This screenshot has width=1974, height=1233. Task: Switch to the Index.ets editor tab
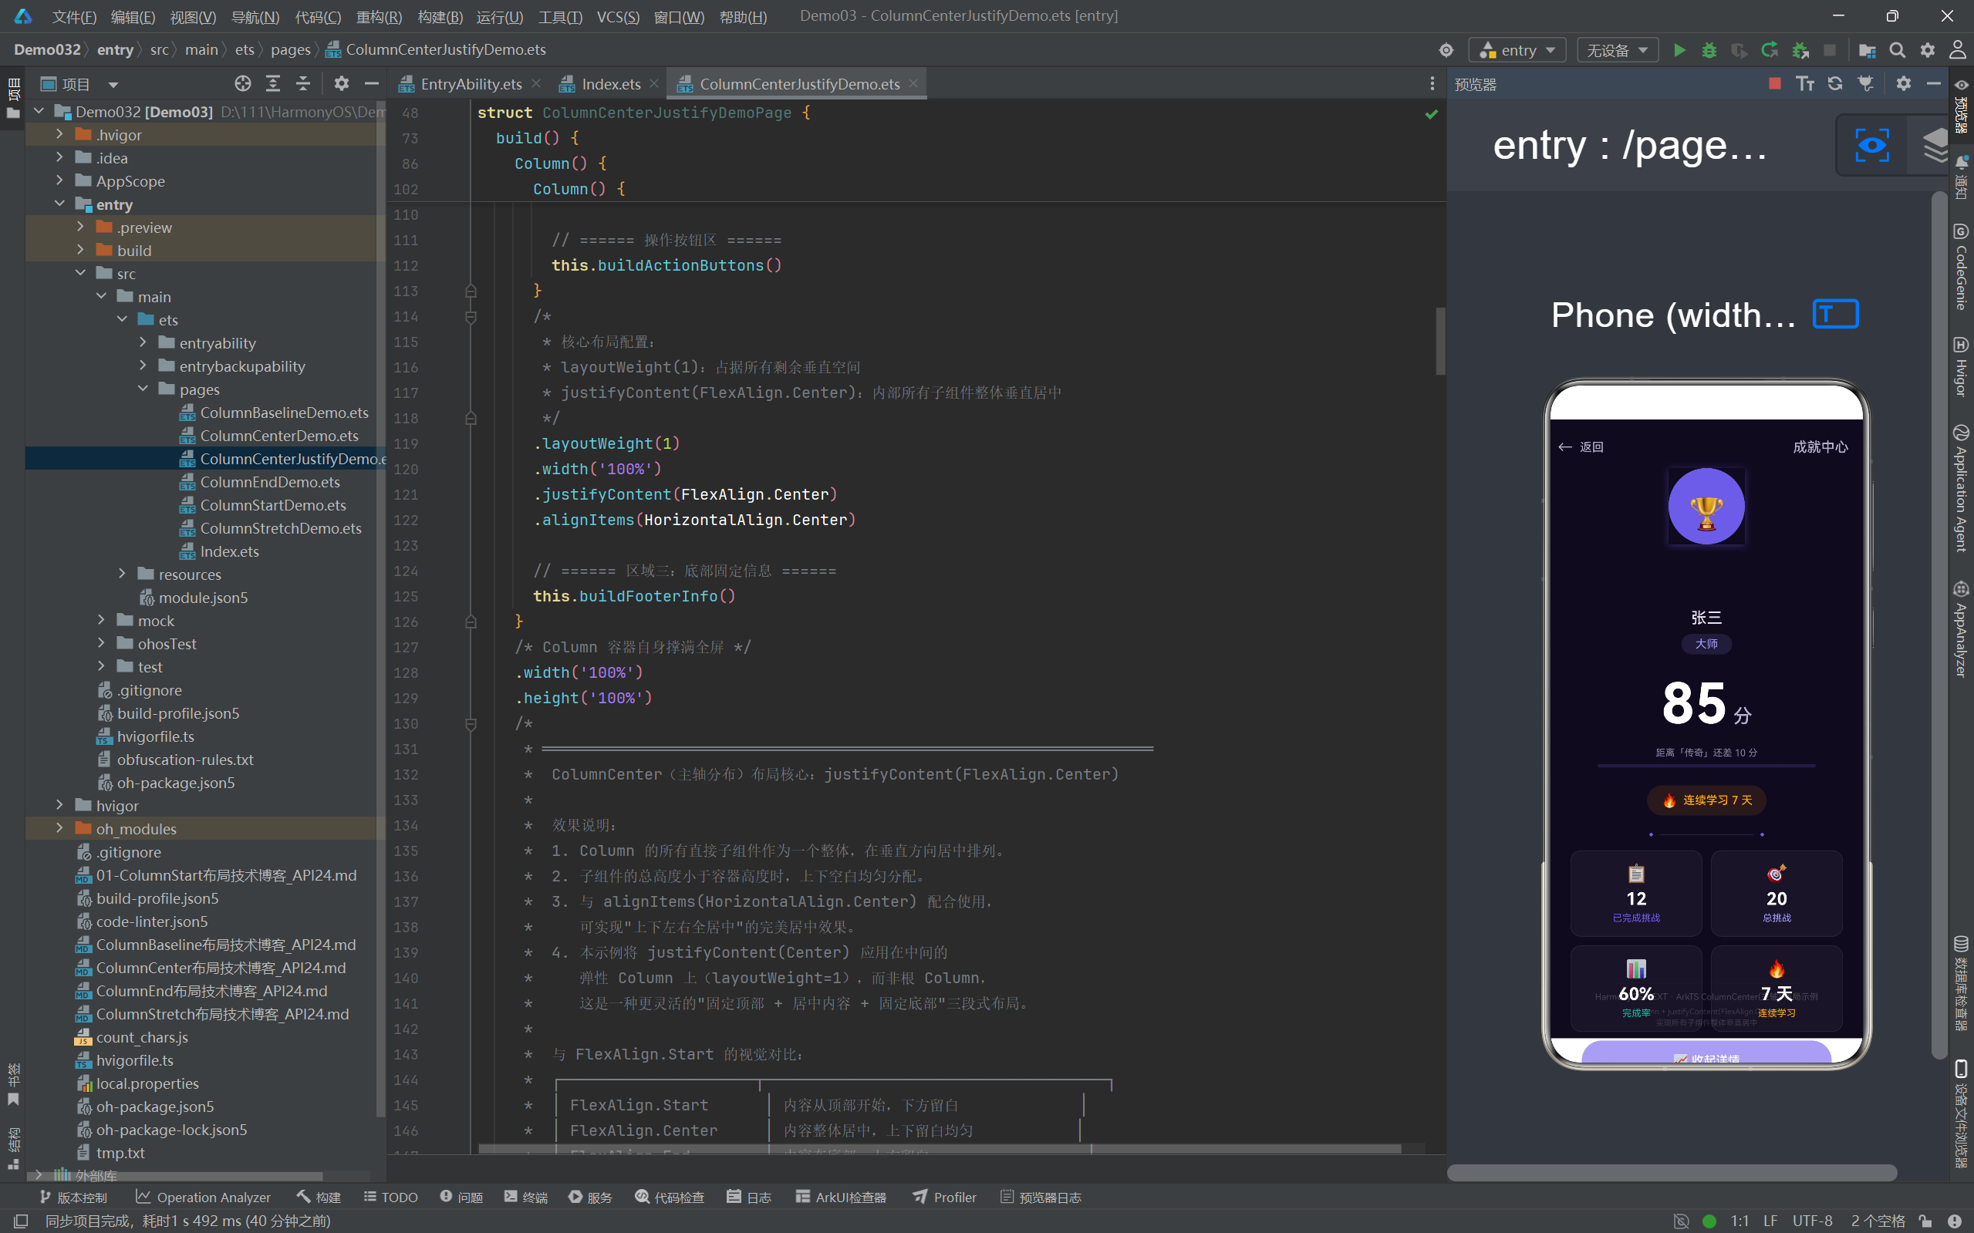610,84
